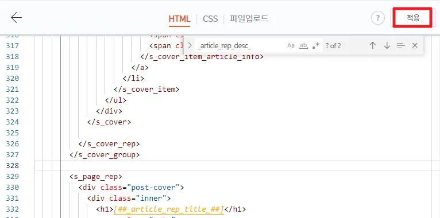Open the help question mark icon
Viewport: 440px width, 218px height.
point(378,18)
